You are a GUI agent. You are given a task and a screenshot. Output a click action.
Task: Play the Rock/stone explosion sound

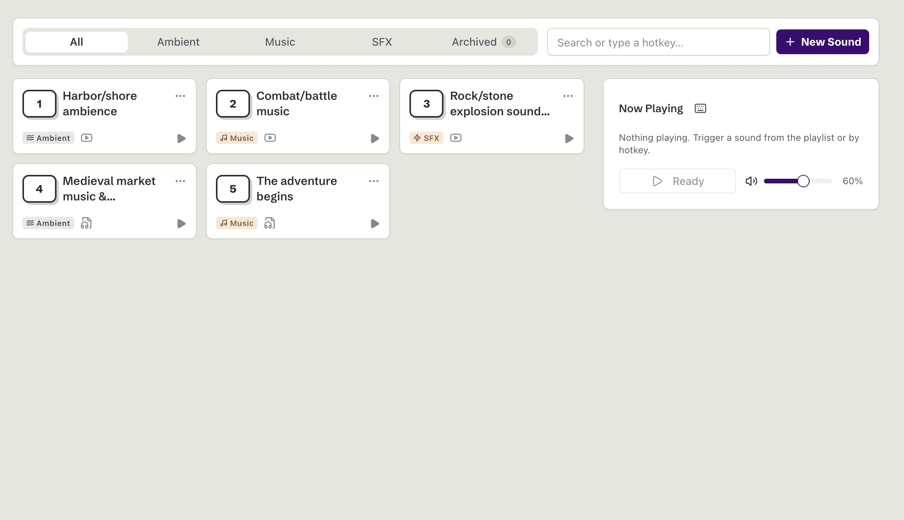pos(569,139)
